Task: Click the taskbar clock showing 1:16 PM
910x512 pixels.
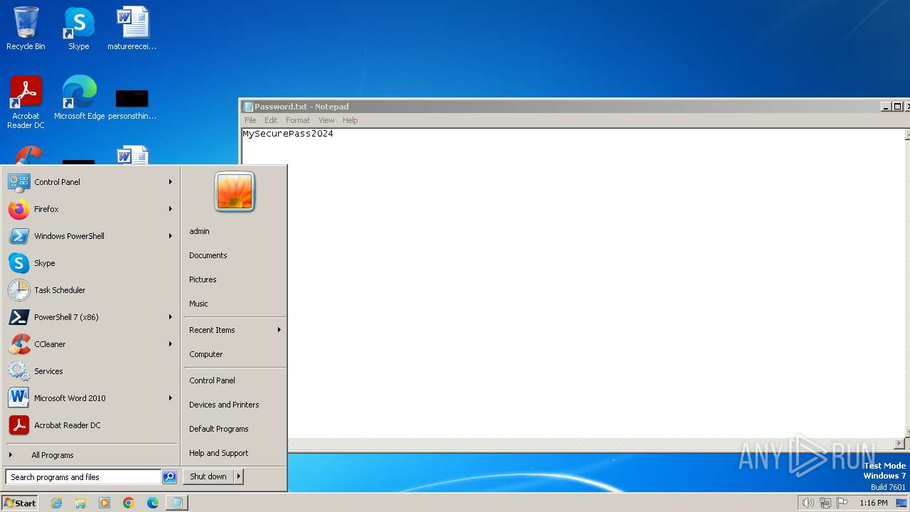Action: [x=874, y=503]
